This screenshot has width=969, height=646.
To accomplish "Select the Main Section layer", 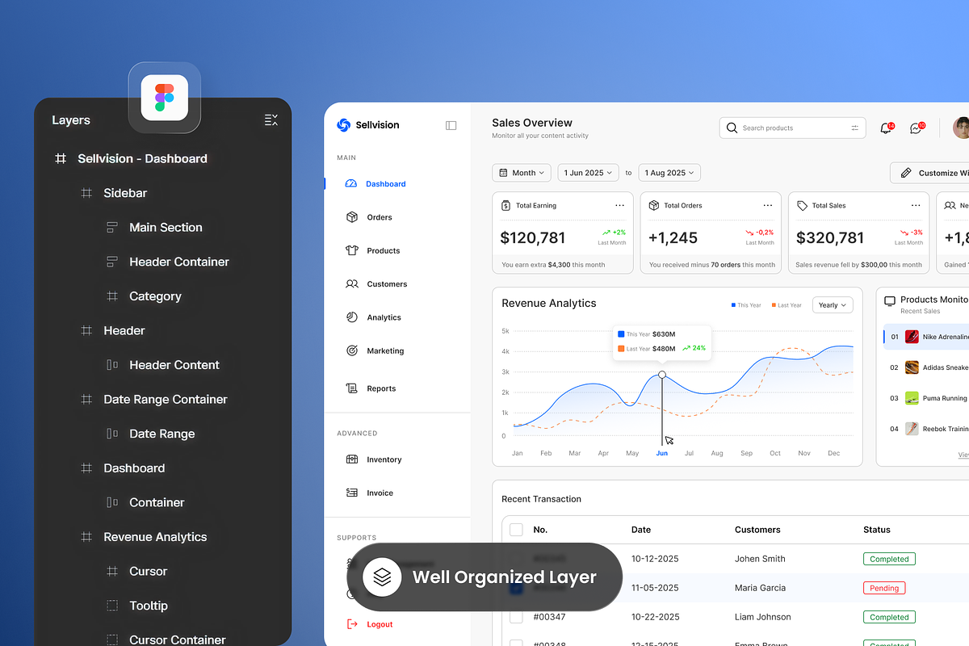I will point(166,228).
